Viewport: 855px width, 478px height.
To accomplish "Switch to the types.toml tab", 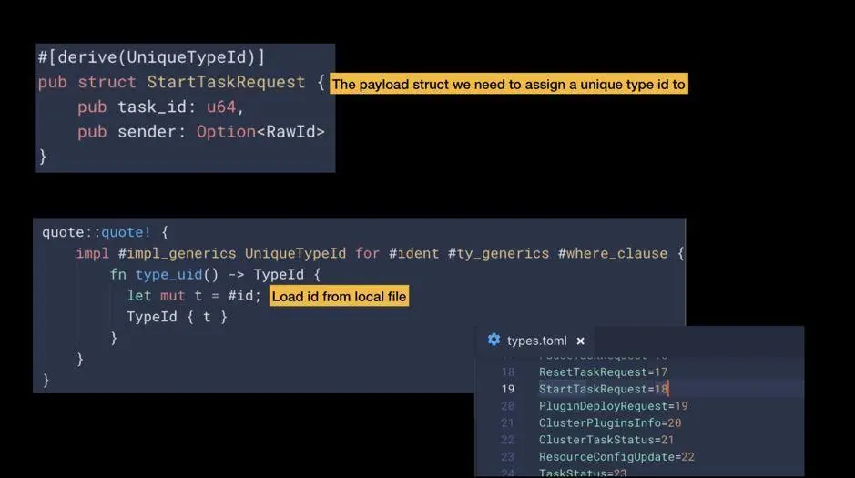I will (x=536, y=341).
